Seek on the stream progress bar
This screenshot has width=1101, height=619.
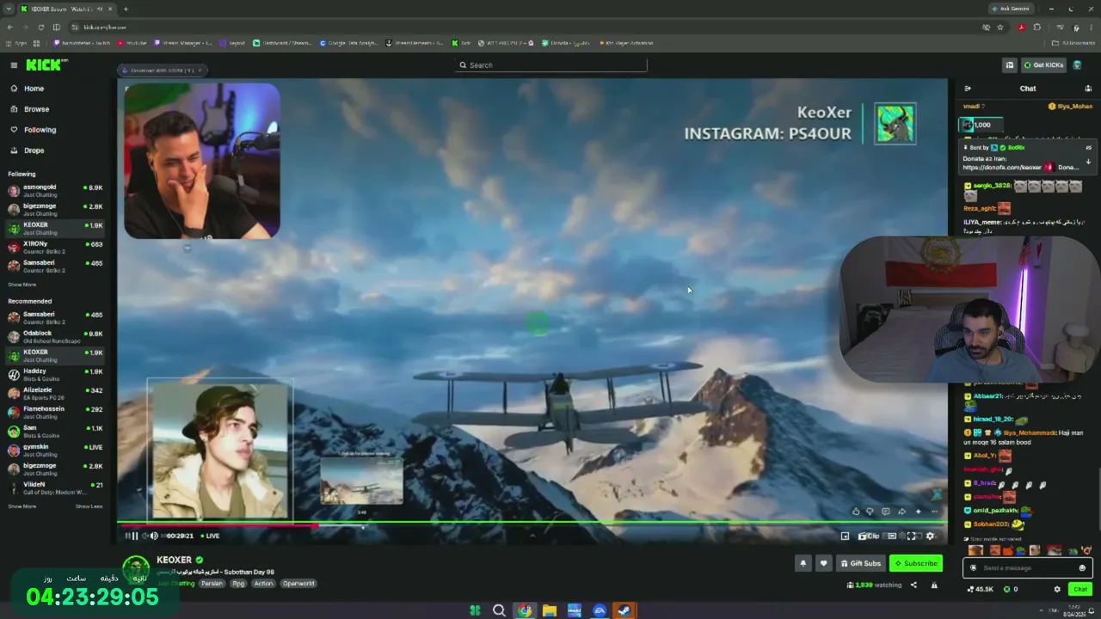pyautogui.click(x=532, y=523)
